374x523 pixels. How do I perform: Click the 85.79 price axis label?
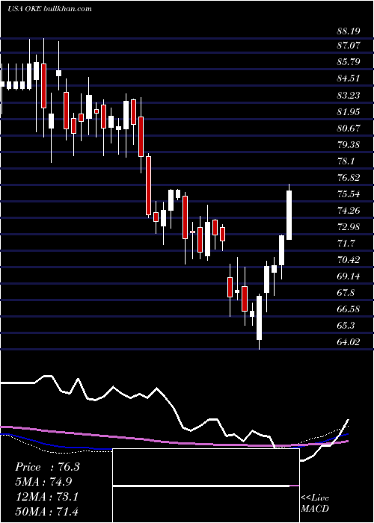point(349,62)
